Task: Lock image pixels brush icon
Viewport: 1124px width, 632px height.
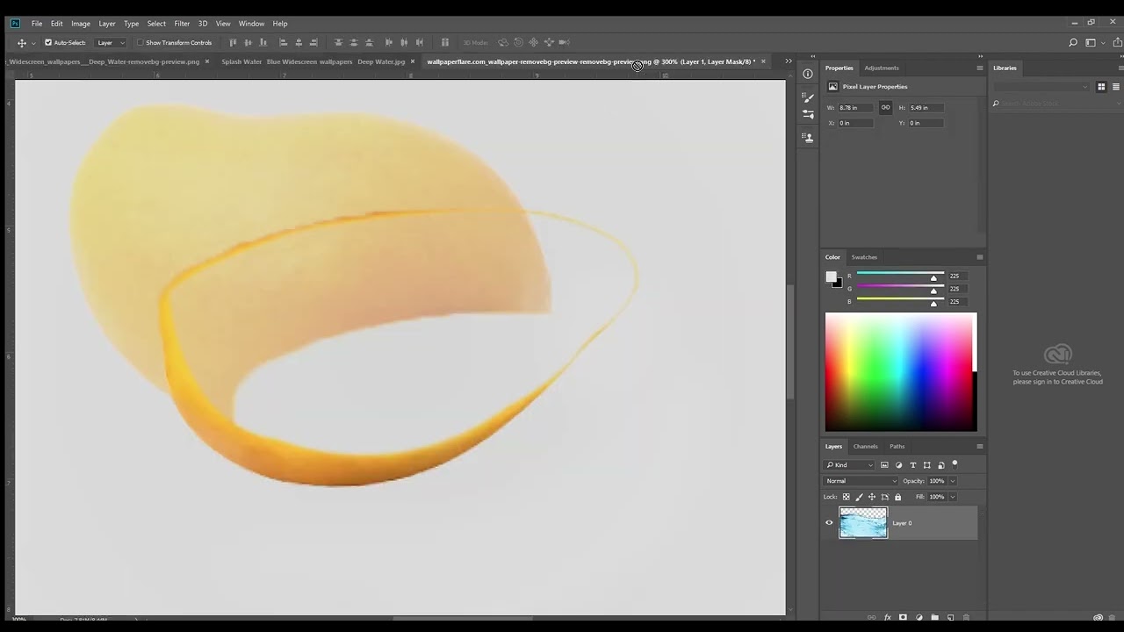Action: coord(859,497)
